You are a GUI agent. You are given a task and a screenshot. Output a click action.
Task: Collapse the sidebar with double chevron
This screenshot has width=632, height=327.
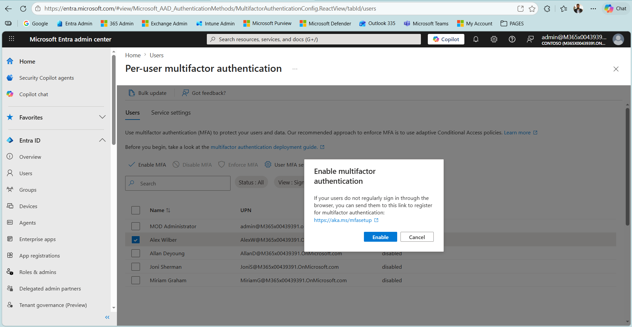tap(107, 317)
